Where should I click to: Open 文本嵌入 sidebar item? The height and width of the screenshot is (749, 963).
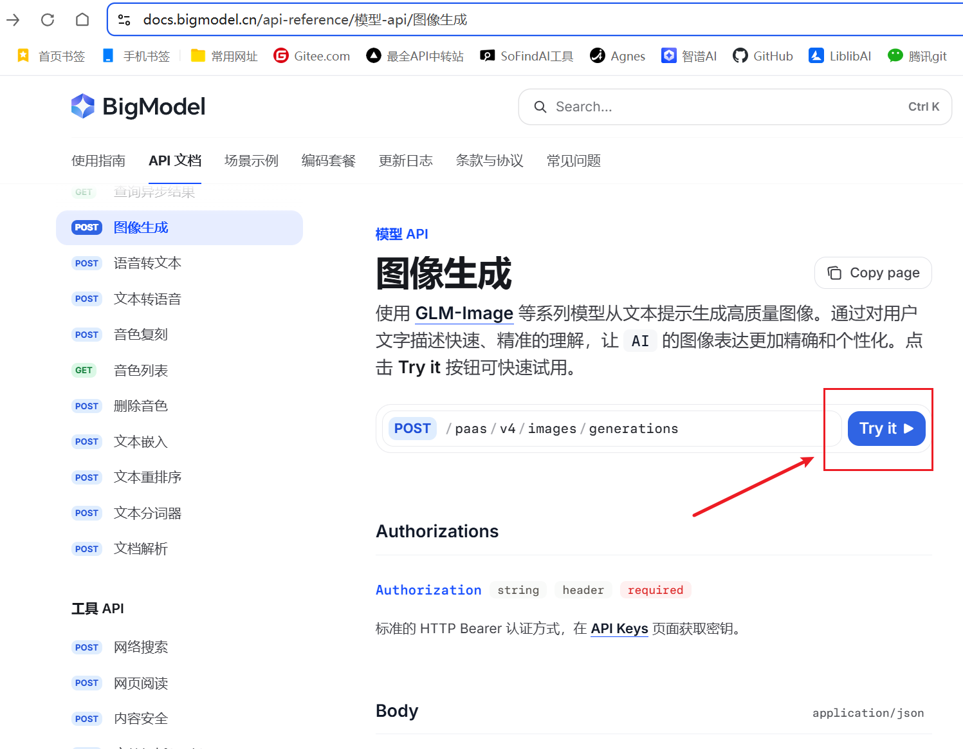[x=179, y=442]
